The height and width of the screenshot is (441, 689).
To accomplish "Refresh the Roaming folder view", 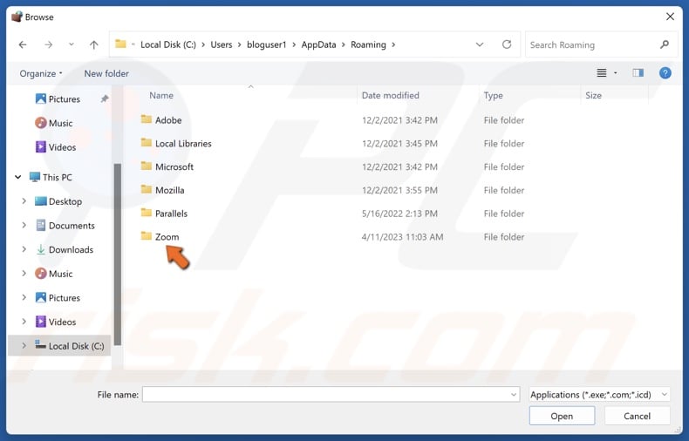I will click(507, 45).
